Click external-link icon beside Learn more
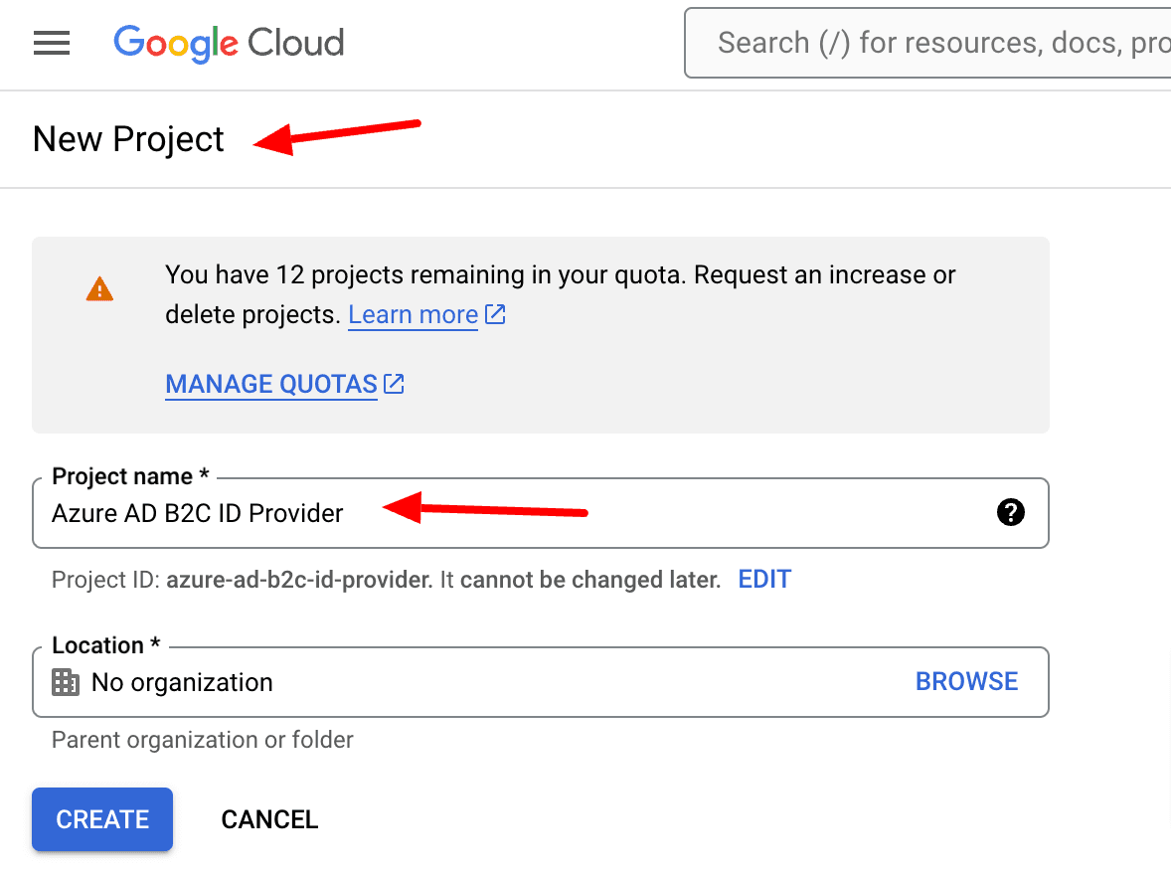This screenshot has width=1171, height=879. (495, 315)
